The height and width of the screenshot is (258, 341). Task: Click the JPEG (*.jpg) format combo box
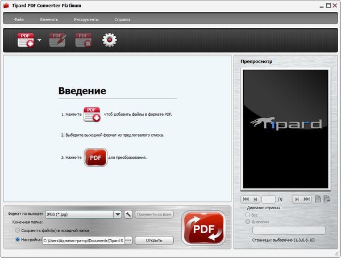tap(84, 214)
